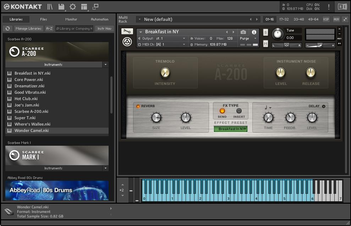Image resolution: width=351 pixels, height=226 pixels.
Task: Click the Manage Libraries button
Action: pos(28,29)
